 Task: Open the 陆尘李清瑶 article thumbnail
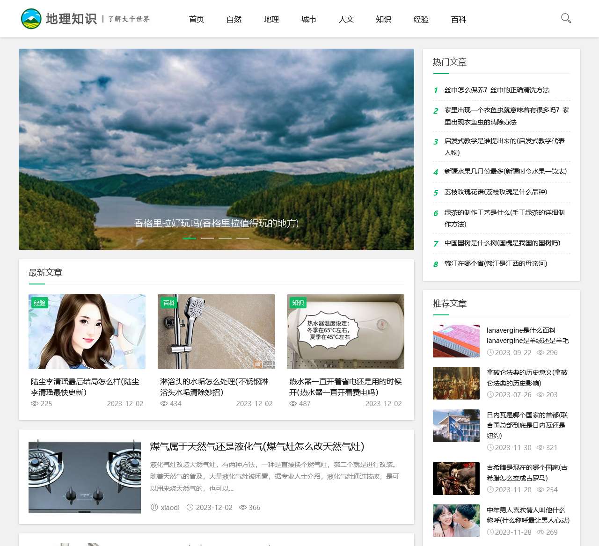pyautogui.click(x=87, y=332)
